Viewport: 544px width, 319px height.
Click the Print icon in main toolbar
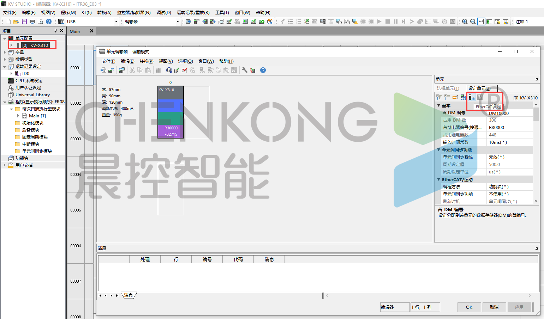point(32,22)
